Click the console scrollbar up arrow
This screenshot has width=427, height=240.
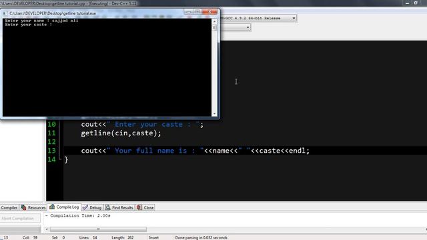click(215, 21)
